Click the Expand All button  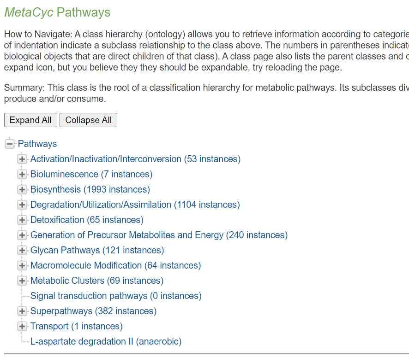(x=30, y=120)
